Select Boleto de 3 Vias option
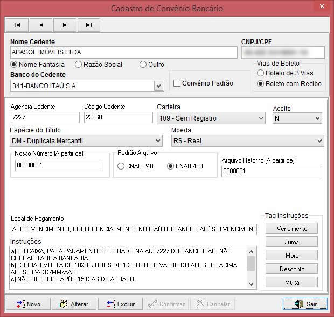334x317 pixels. point(261,73)
